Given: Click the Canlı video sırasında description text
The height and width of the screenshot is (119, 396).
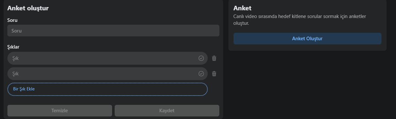Looking at the screenshot, I should [299, 20].
